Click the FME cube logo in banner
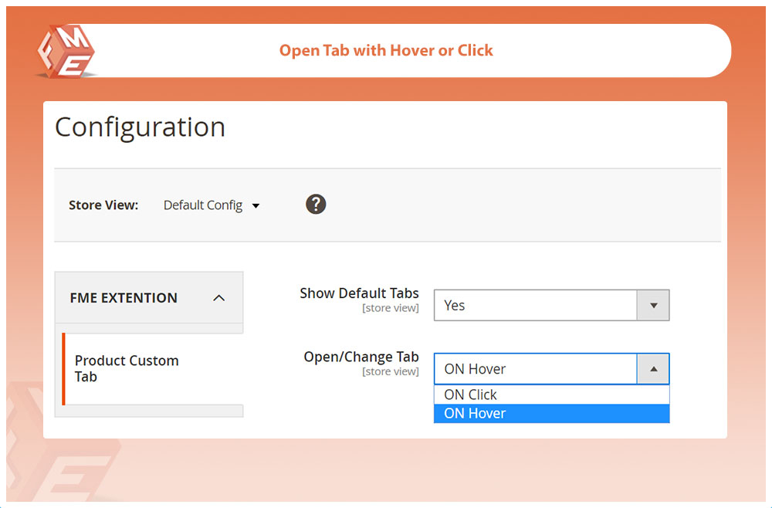Image resolution: width=772 pixels, height=508 pixels. 65,51
